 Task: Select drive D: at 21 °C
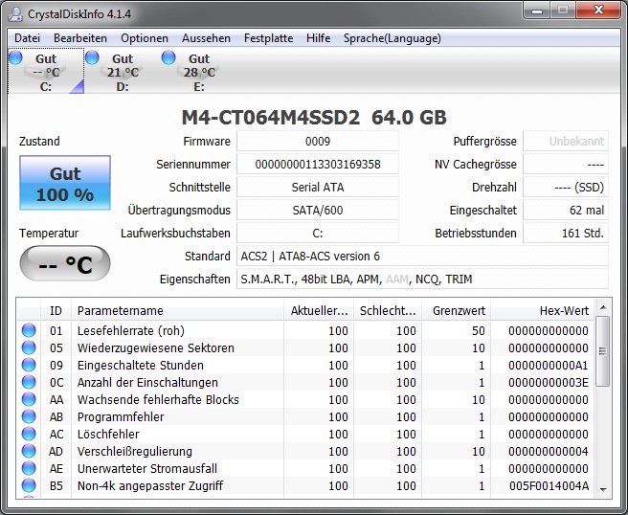click(123, 71)
